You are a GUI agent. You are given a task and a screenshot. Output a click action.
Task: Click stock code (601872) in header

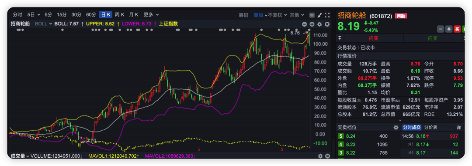(381, 16)
